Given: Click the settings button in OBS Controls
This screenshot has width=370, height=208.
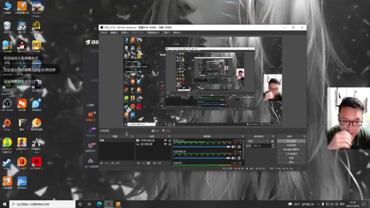Looking at the screenshot, I should coord(291,158).
